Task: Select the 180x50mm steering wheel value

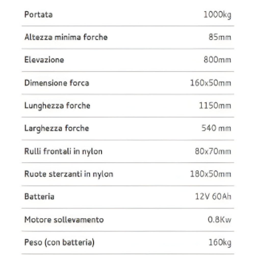Action: click(x=211, y=174)
